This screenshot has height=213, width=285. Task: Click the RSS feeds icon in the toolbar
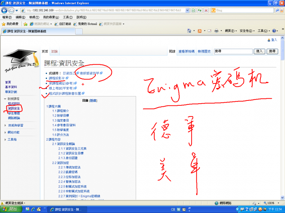pos(199,31)
